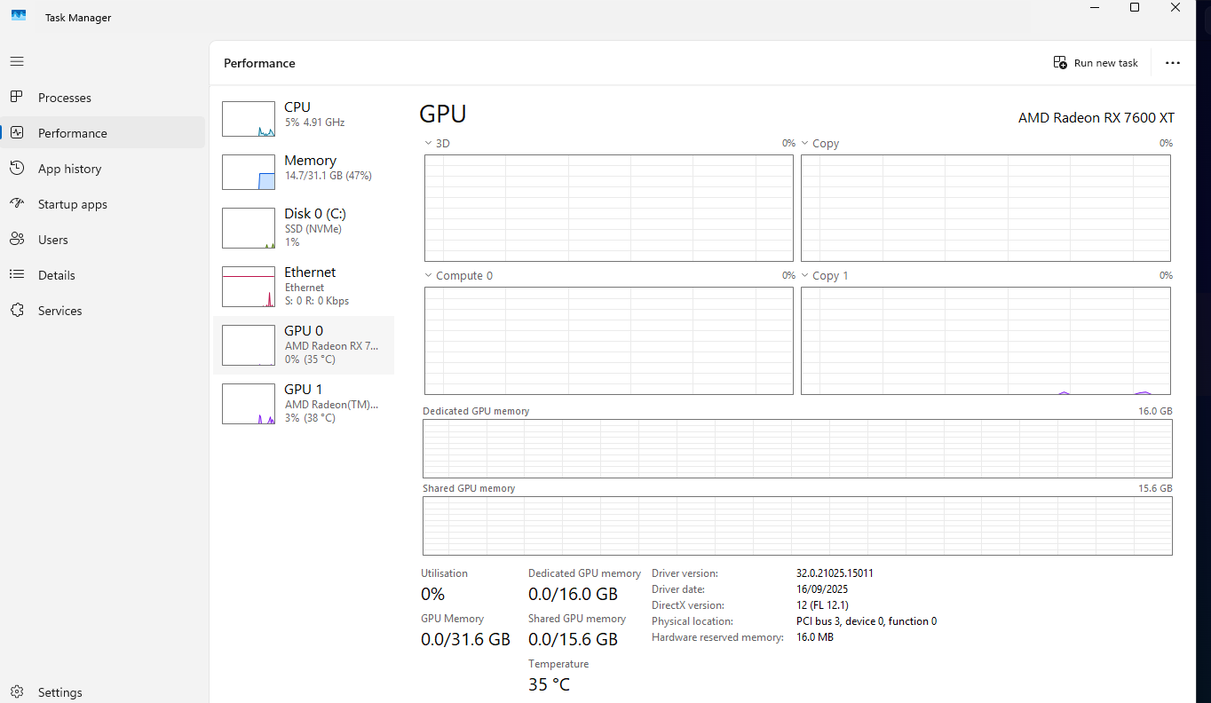Open App history from sidebar icon
The image size is (1211, 703).
click(17, 168)
